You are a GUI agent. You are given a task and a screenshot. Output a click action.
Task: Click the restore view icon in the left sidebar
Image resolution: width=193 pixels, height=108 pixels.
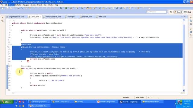[2, 18]
